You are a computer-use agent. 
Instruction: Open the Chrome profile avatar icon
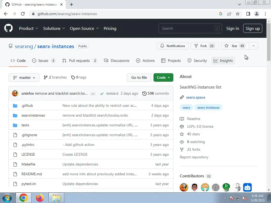coord(257,14)
